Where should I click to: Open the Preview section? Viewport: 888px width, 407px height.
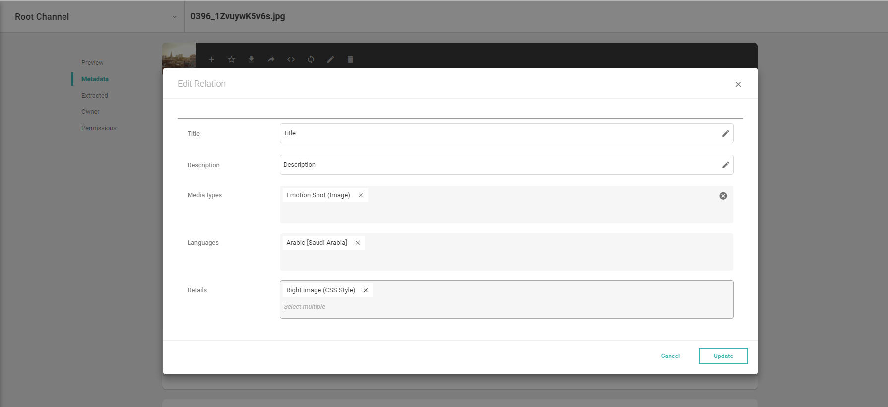92,63
